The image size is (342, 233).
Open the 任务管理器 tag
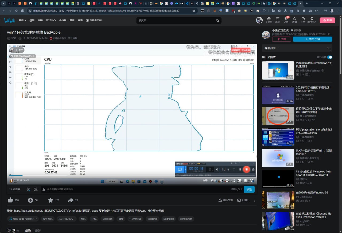point(135,219)
